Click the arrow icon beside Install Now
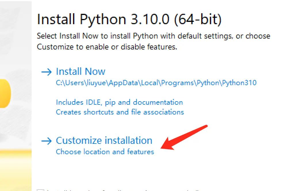 coord(46,72)
